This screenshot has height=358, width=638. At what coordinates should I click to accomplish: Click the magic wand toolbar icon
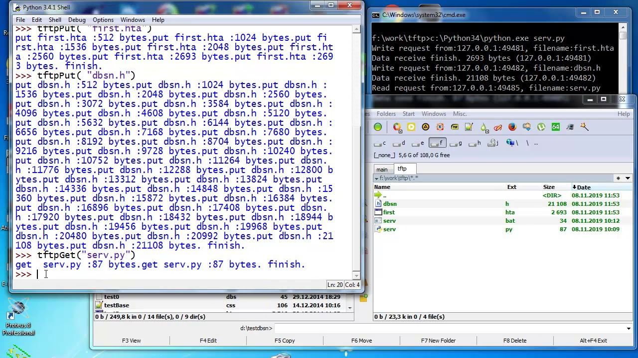coord(585,127)
